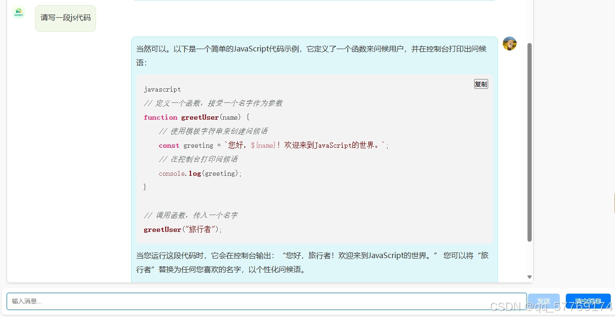Click the code line function greetUser(name)
This screenshot has height=317, width=615.
coord(197,117)
